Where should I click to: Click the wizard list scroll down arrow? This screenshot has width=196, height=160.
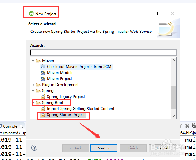pos(173,116)
